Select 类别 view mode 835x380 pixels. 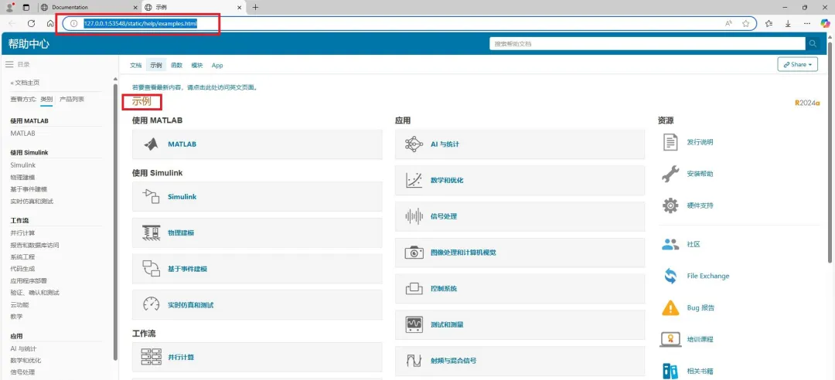point(47,99)
